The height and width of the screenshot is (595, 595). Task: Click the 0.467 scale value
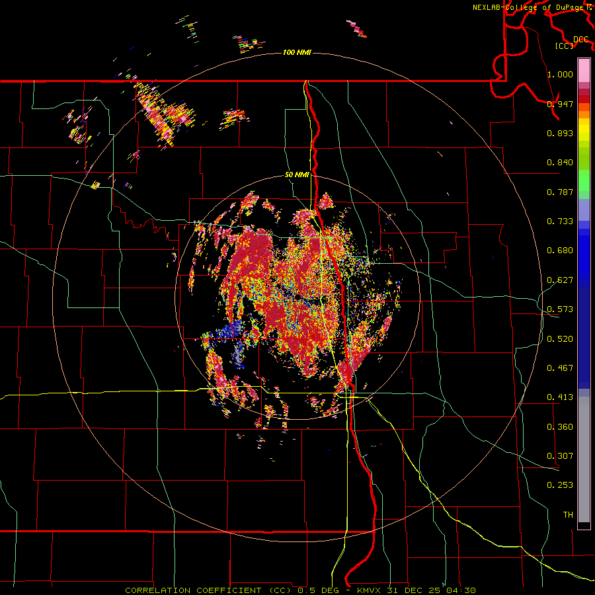pos(560,368)
